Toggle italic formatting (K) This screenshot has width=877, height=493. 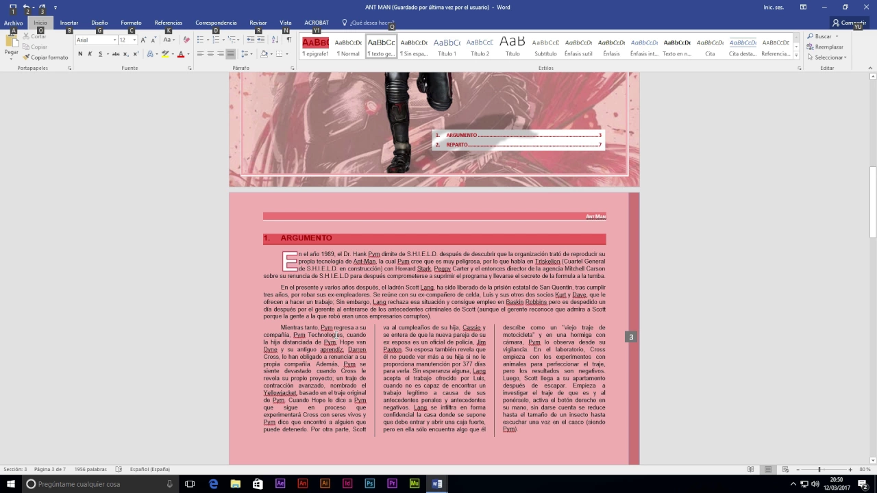[x=90, y=54]
